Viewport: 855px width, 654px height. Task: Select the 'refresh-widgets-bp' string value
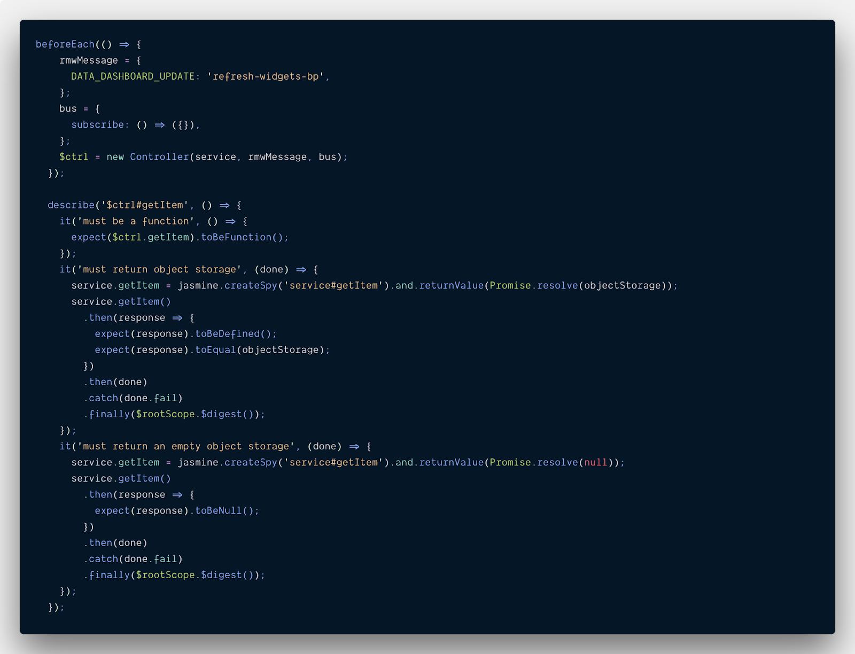click(x=266, y=76)
